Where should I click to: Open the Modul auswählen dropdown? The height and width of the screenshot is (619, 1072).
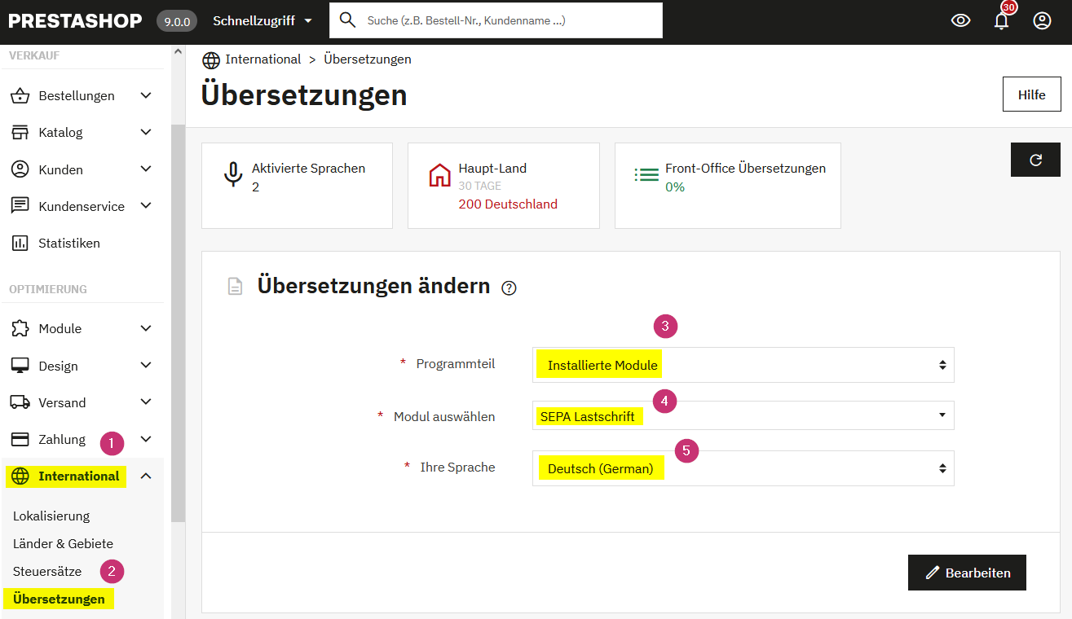tap(743, 415)
